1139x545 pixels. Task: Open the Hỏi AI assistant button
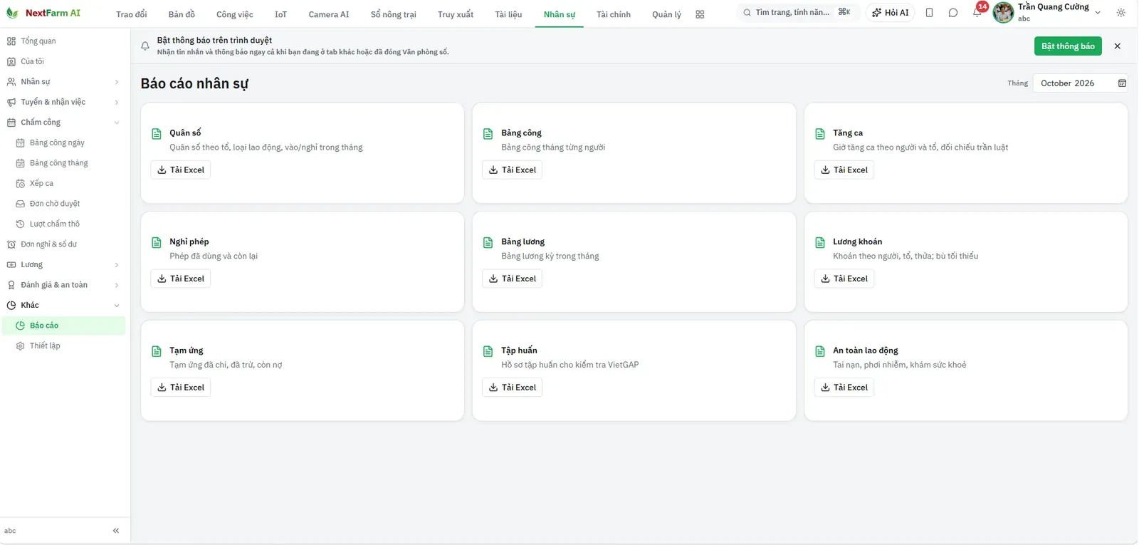pos(891,13)
